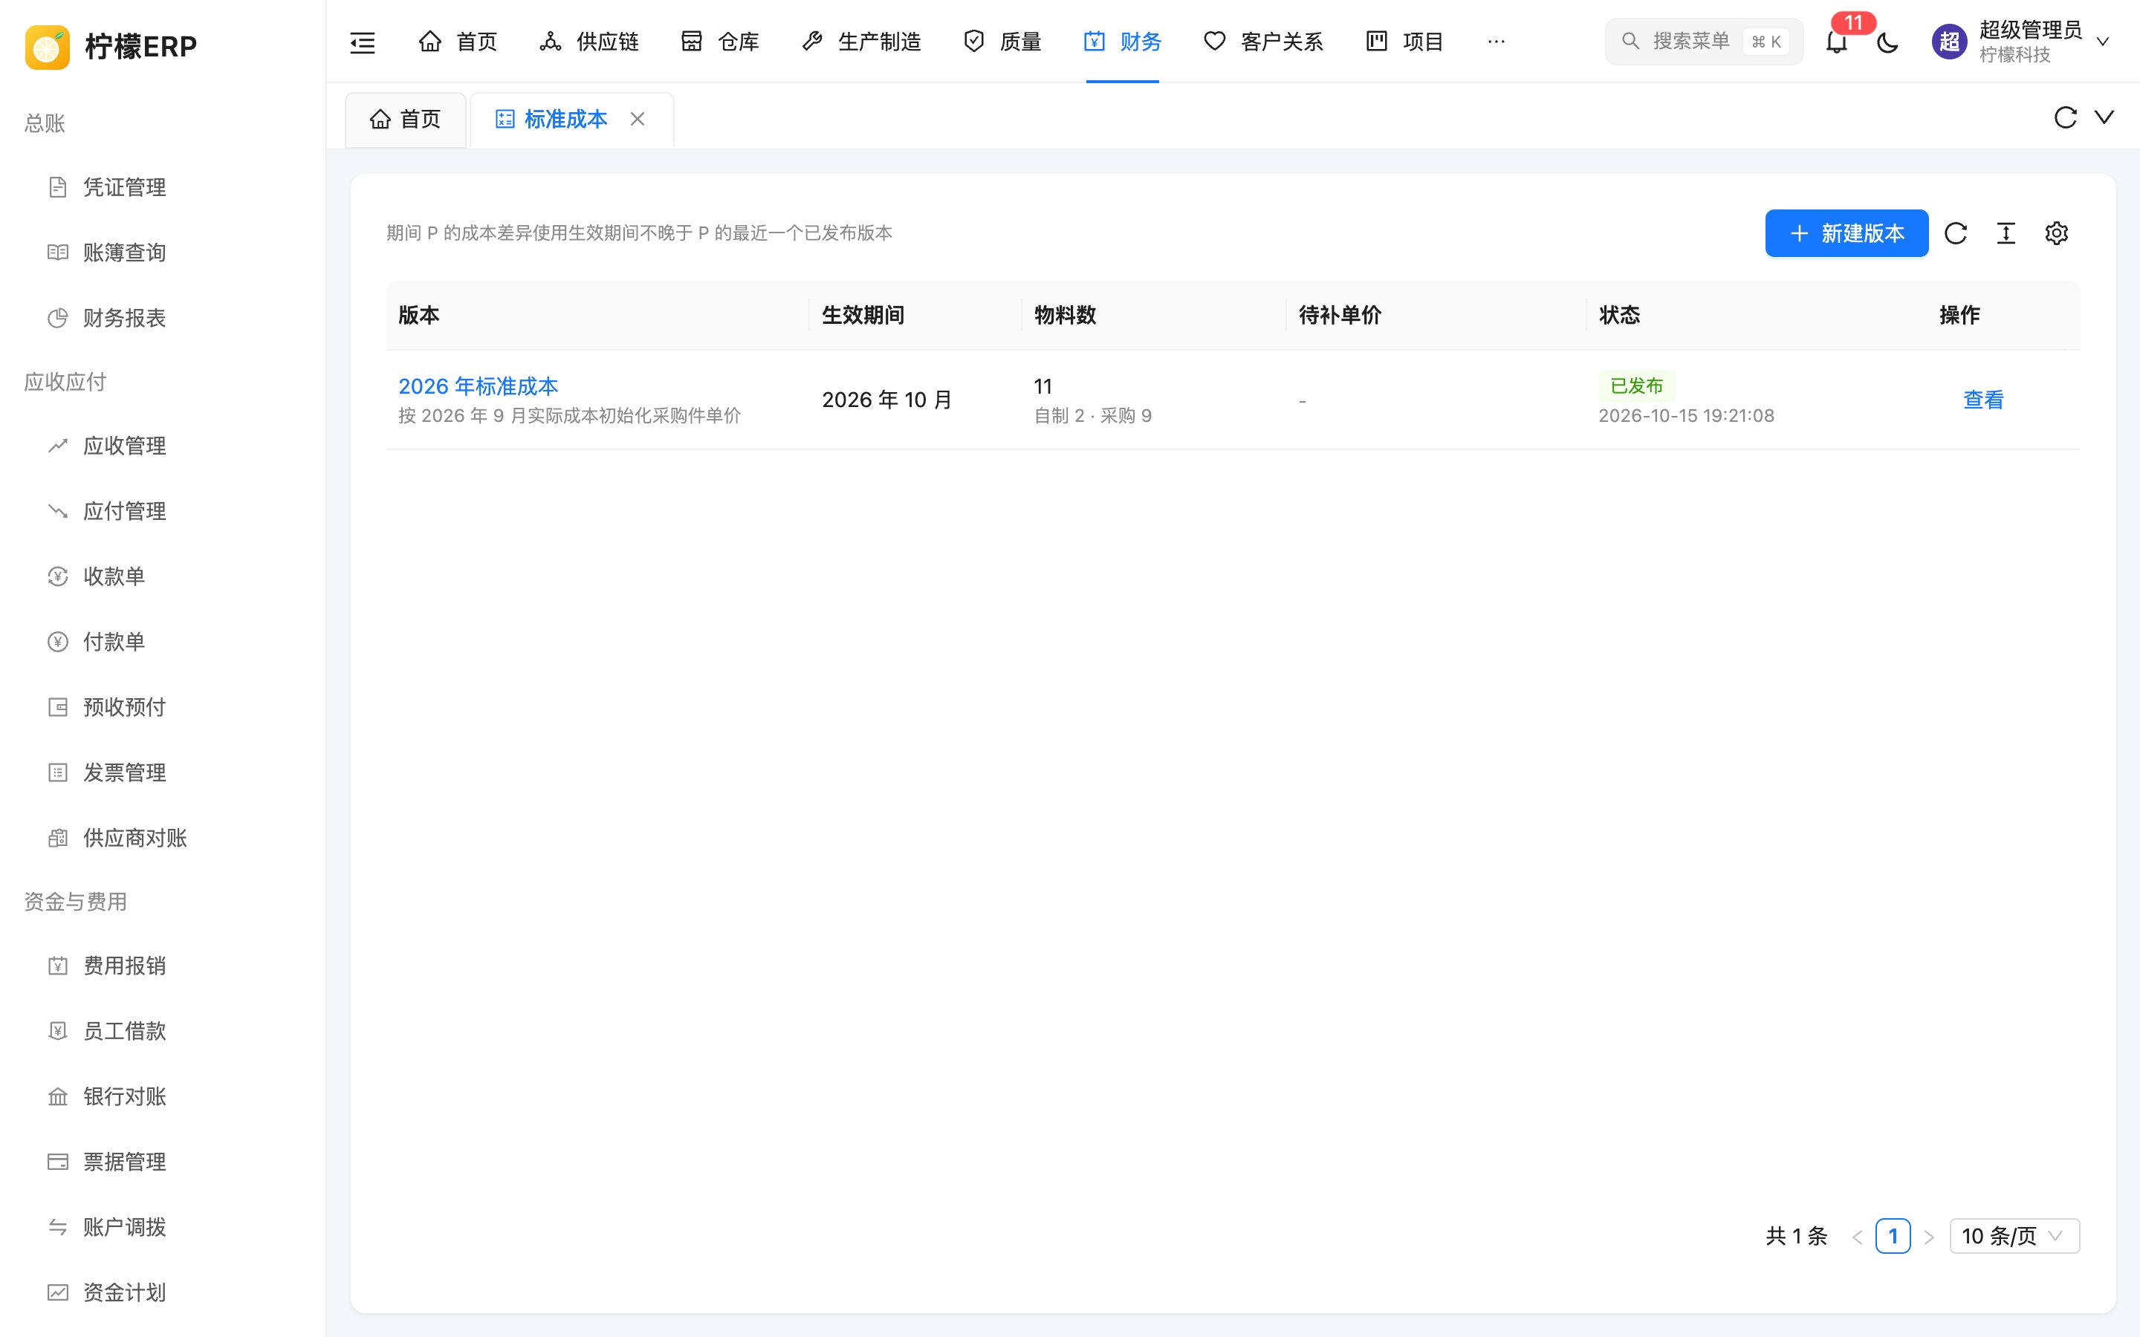Click the table refresh icon
The image size is (2140, 1337).
(1955, 233)
